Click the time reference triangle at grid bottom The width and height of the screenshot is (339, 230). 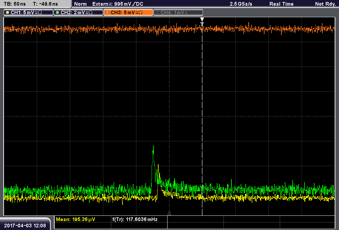pyautogui.click(x=169, y=213)
